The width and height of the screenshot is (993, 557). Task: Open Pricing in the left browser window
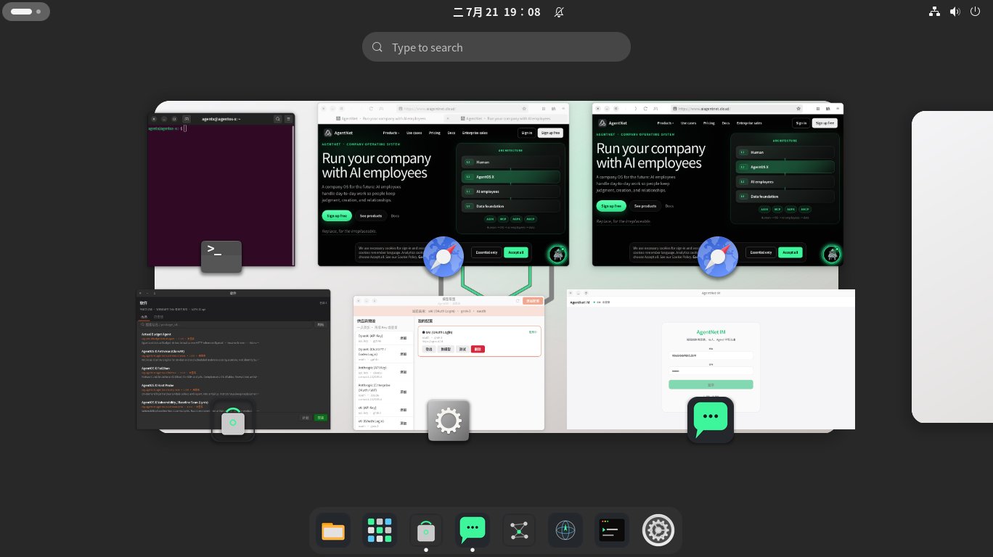click(x=435, y=133)
